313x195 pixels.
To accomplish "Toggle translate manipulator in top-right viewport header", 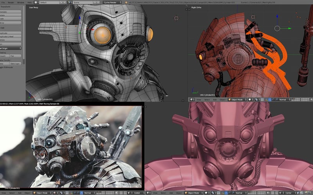I will pyautogui.click(x=270, y=99).
